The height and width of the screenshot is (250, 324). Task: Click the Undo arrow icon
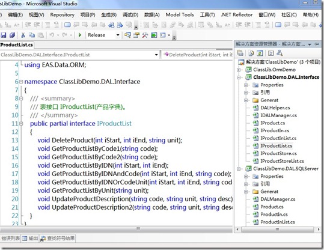(52, 35)
